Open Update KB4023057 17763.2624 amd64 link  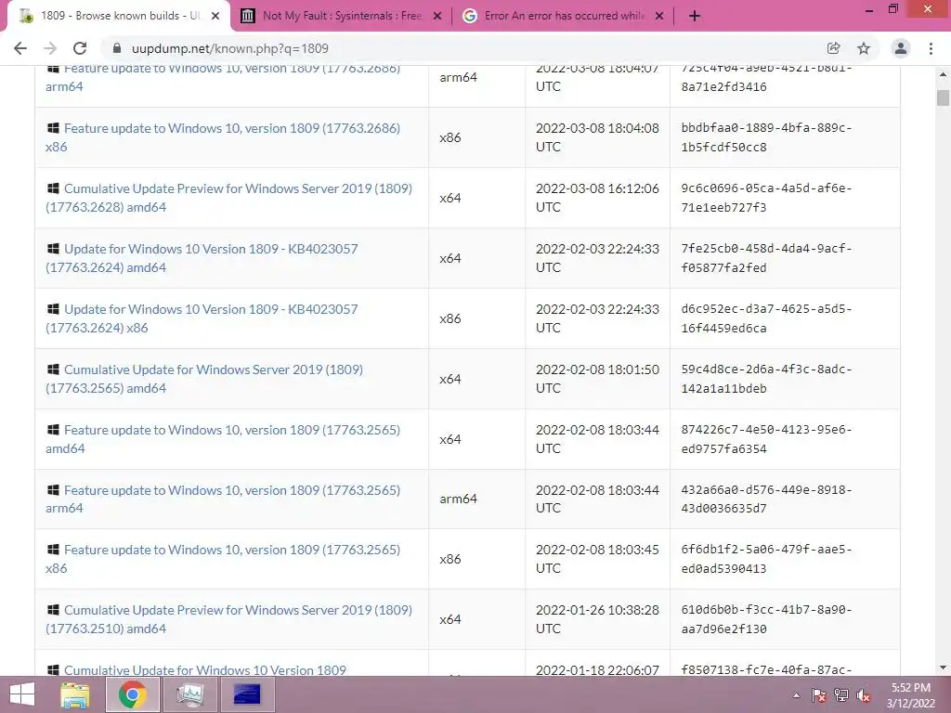[x=202, y=258]
